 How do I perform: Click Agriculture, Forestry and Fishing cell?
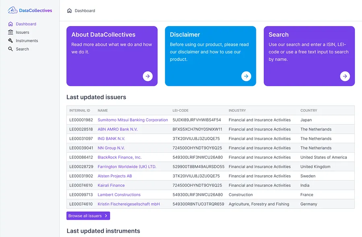[x=259, y=204]
